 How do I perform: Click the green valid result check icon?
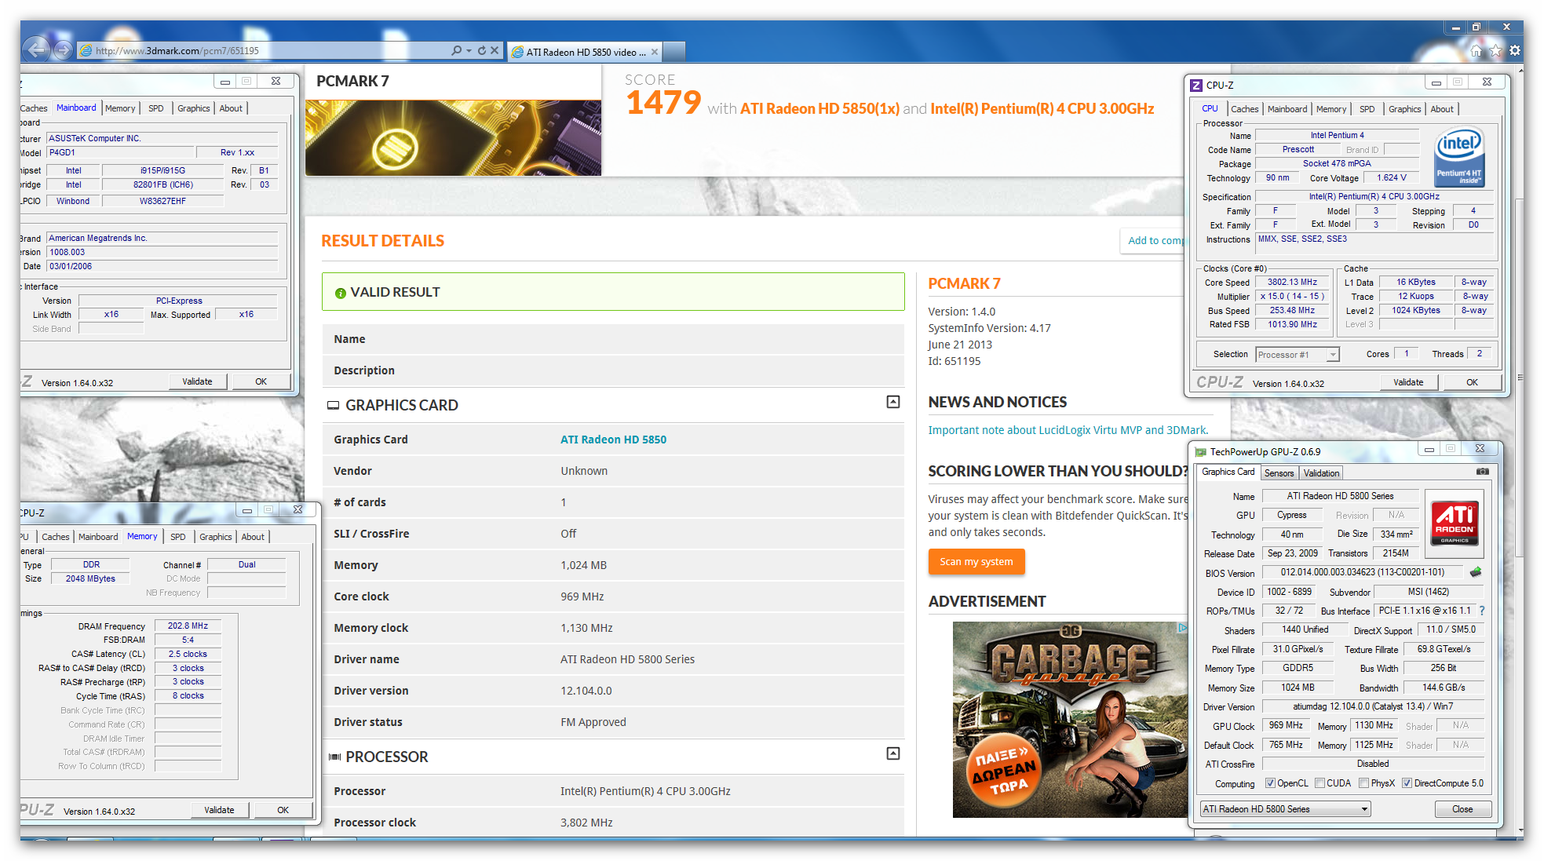pos(341,293)
